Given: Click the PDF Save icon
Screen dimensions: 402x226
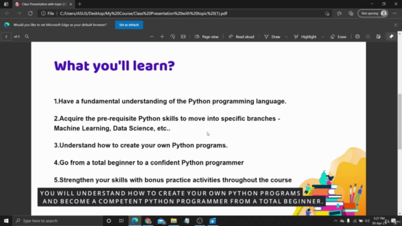Looking at the screenshot, I should click(368, 36).
